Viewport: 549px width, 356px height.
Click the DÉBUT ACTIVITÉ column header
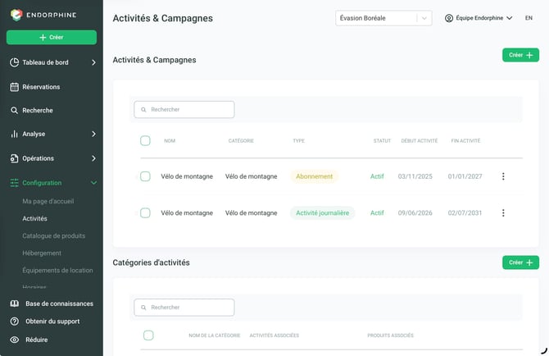[x=419, y=141]
